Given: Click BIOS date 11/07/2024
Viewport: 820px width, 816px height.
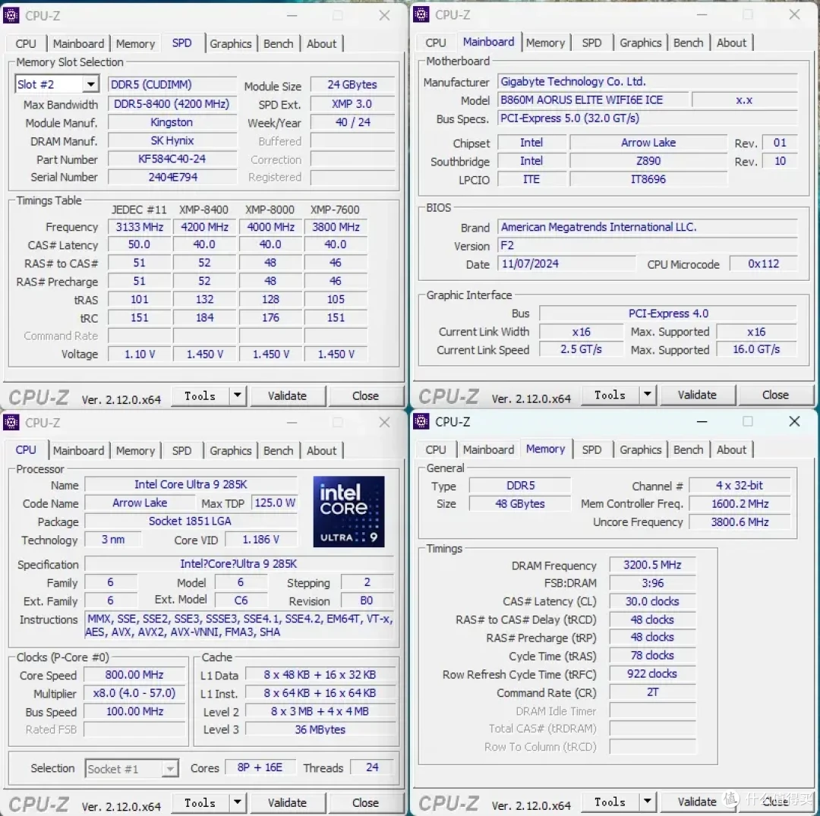Looking at the screenshot, I should [566, 263].
